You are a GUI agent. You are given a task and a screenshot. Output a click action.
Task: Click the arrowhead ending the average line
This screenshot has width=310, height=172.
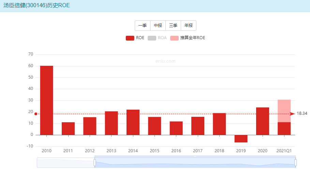[x=292, y=114]
